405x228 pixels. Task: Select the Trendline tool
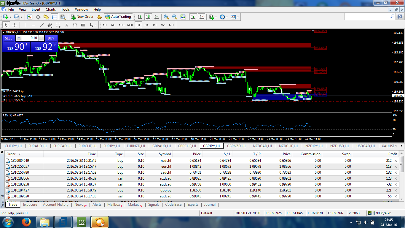pyautogui.click(x=42, y=25)
